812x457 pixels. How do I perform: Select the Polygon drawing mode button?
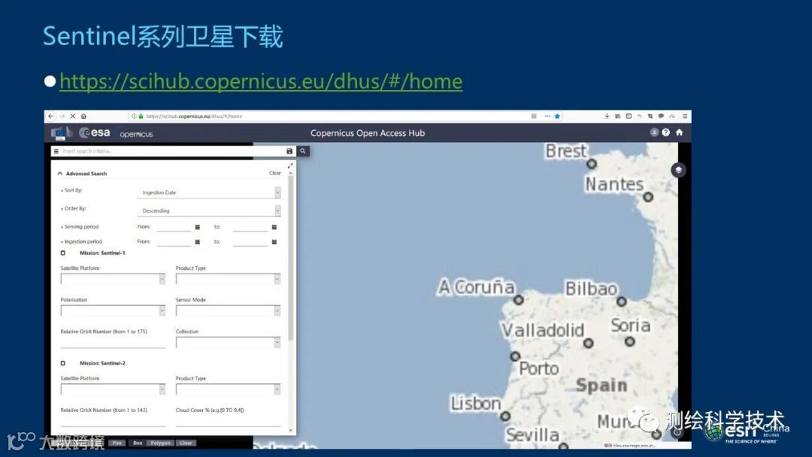[x=161, y=443]
